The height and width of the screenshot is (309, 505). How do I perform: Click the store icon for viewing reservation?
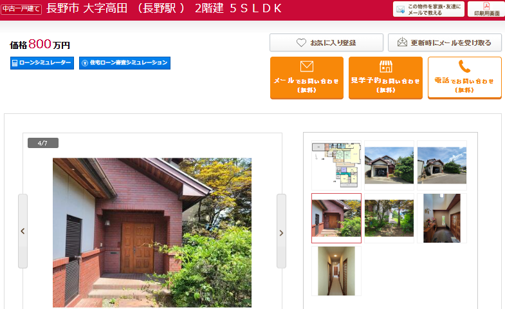385,66
